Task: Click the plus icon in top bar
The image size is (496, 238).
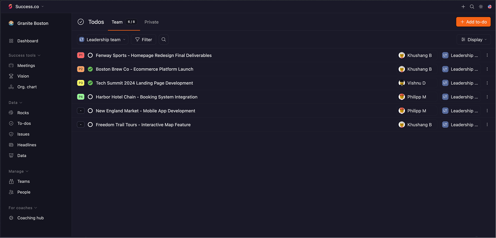Action: click(x=463, y=7)
